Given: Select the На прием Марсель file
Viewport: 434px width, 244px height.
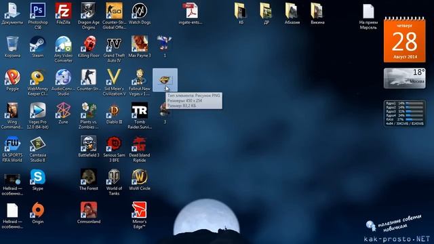Looking at the screenshot, I should (368, 11).
